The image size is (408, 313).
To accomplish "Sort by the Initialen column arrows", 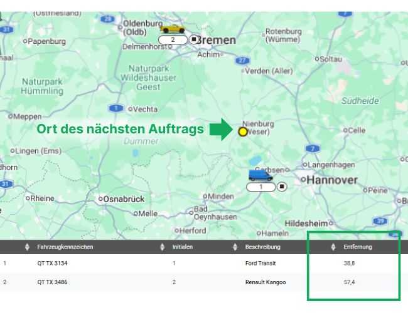I will (x=162, y=247).
